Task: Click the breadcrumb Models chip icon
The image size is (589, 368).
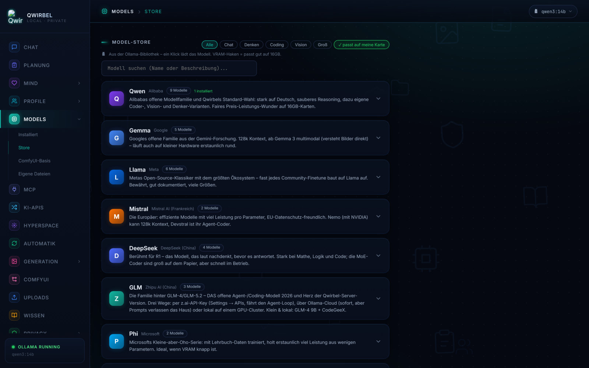Action: click(x=105, y=11)
